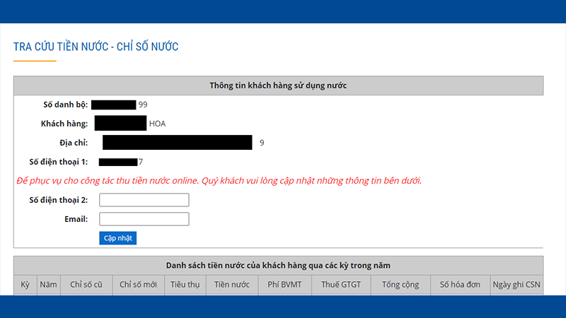Click the Kỳ column header

coord(25,285)
